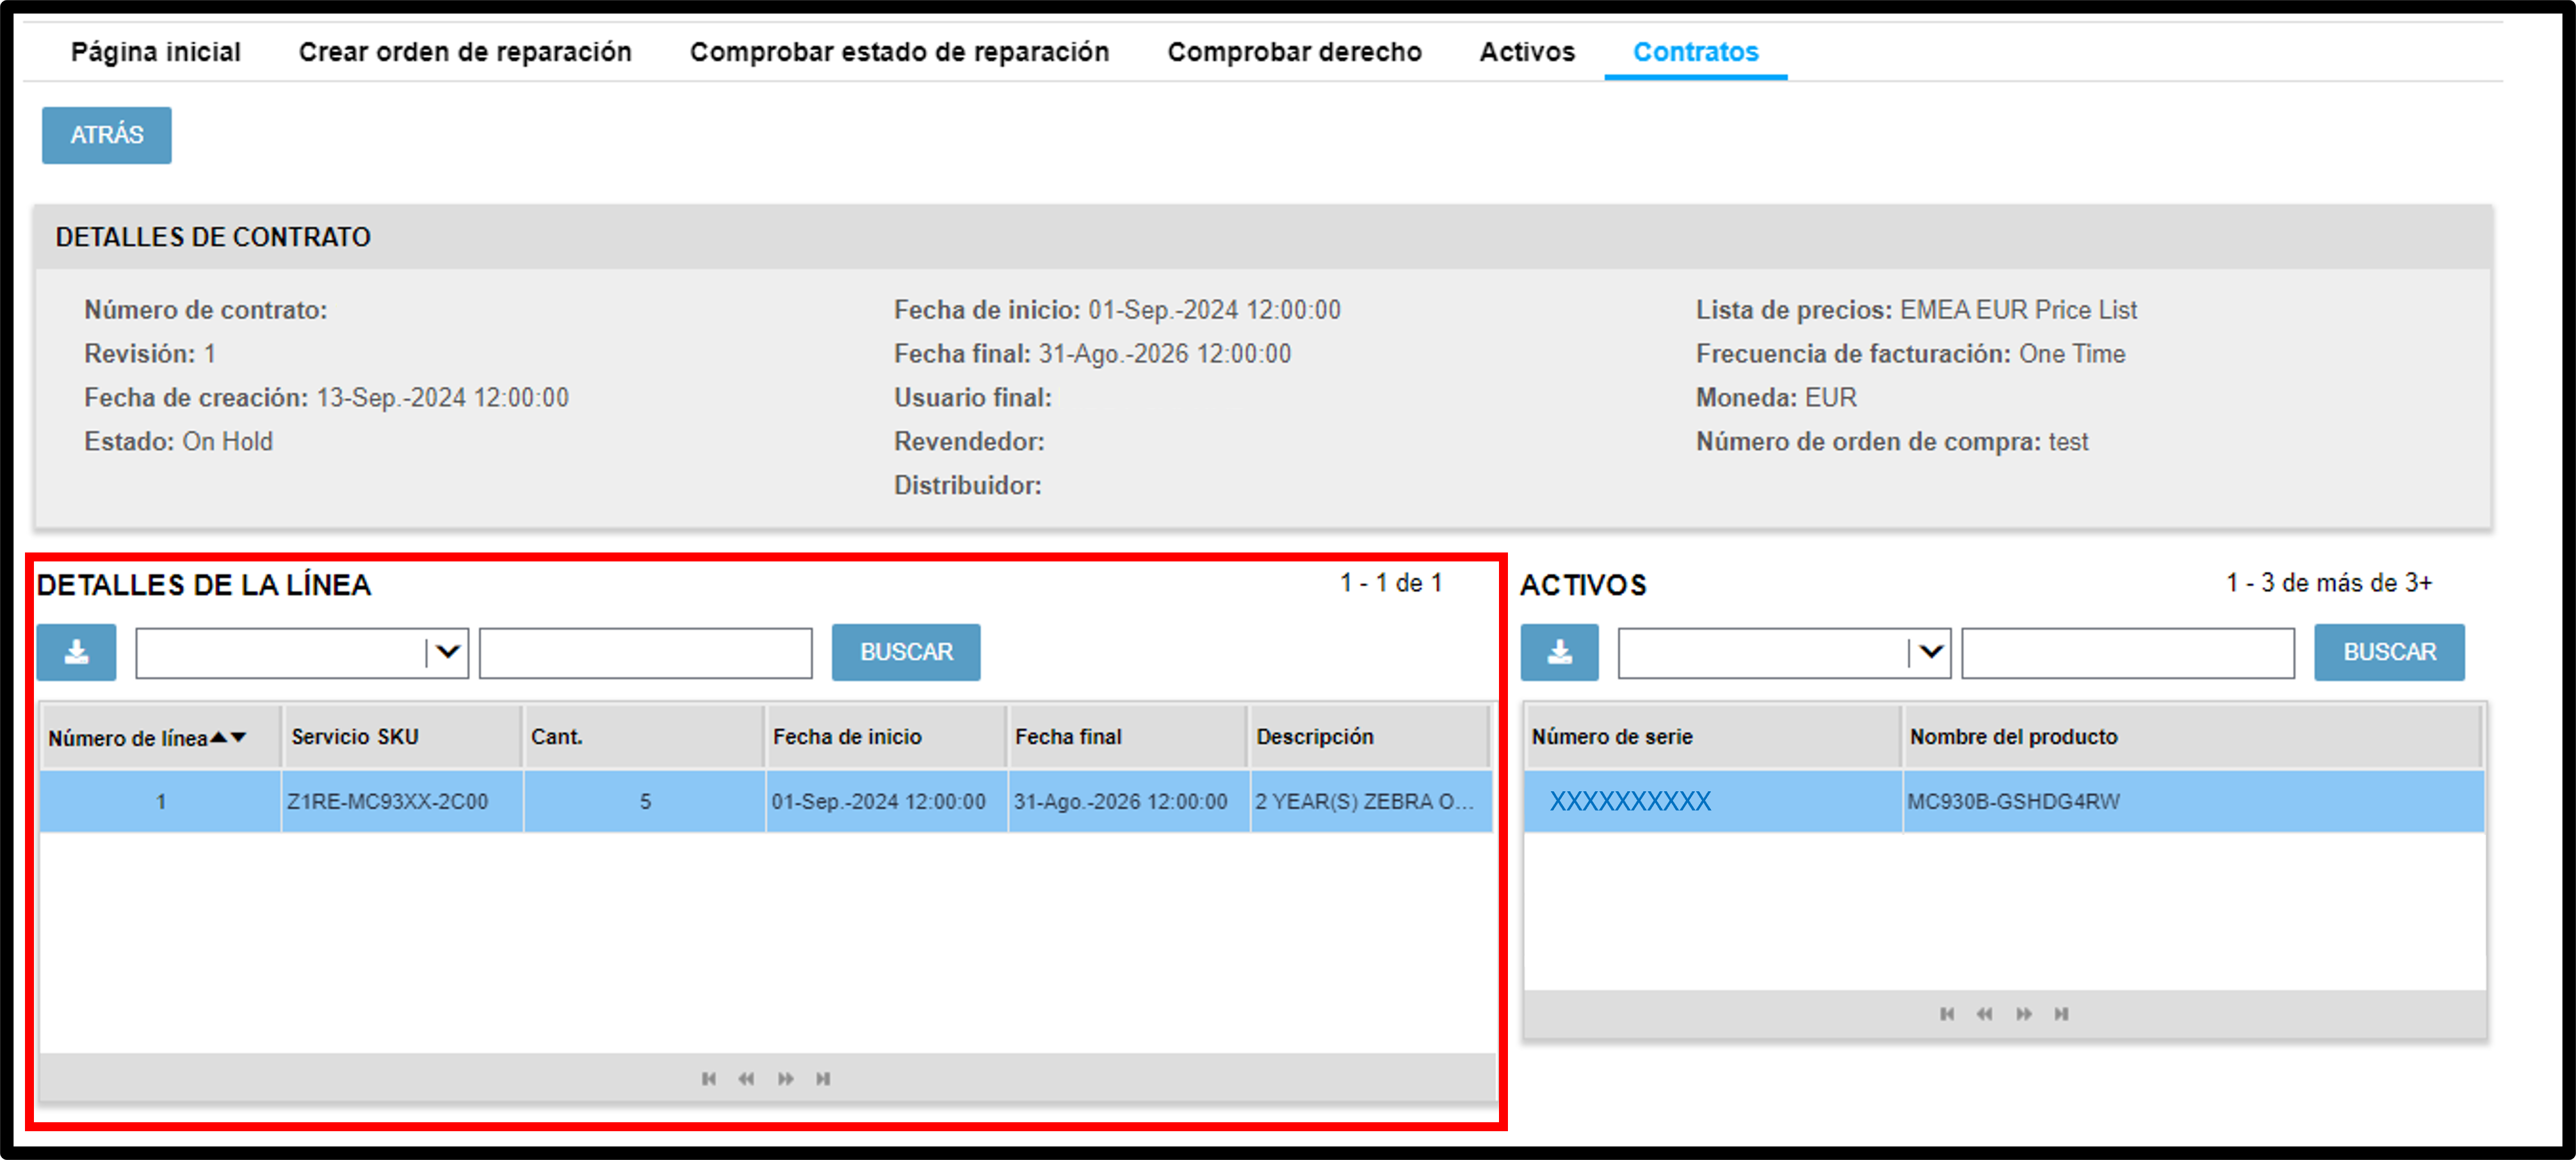Screen dimensions: 2576x1160
Task: Select the cell MC930B-GSHDG4RW
Action: click(x=2193, y=801)
